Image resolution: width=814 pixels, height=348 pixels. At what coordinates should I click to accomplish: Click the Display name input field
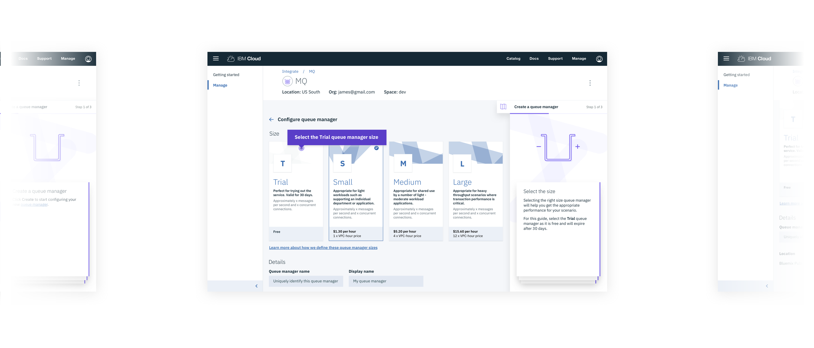pos(386,281)
